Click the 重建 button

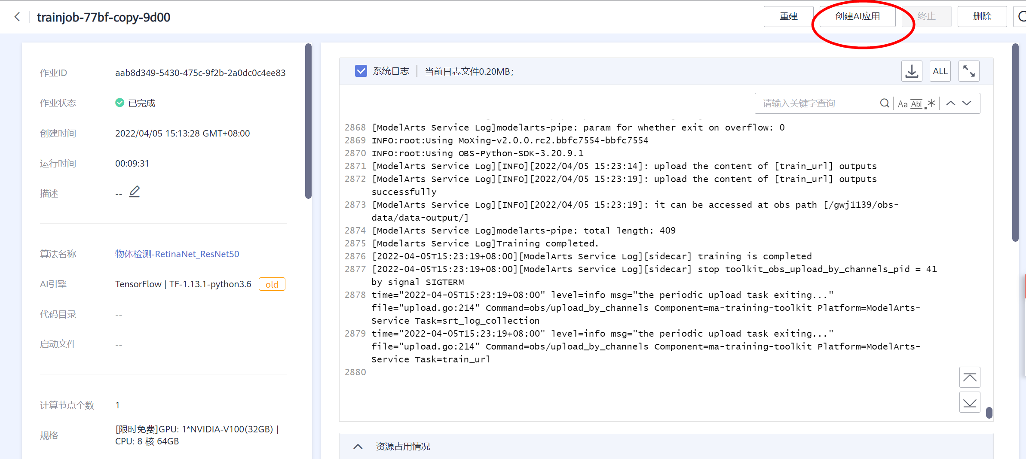788,17
